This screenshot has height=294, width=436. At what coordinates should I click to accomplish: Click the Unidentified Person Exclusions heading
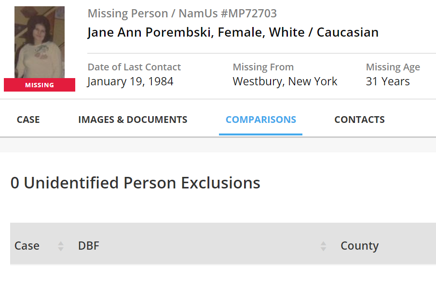(x=135, y=183)
